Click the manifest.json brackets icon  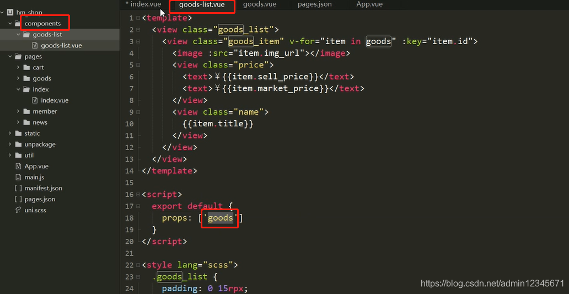pos(18,189)
